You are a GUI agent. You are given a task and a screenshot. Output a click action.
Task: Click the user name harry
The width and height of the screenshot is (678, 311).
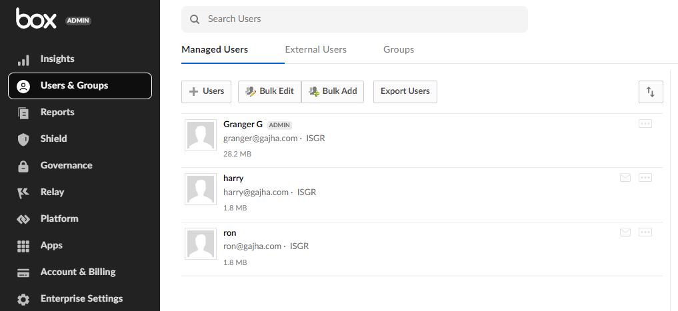pos(233,178)
